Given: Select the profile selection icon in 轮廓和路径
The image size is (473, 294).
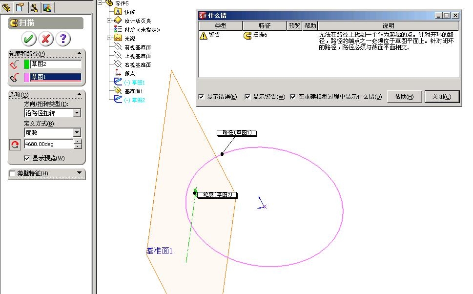Looking at the screenshot, I should click(x=14, y=64).
